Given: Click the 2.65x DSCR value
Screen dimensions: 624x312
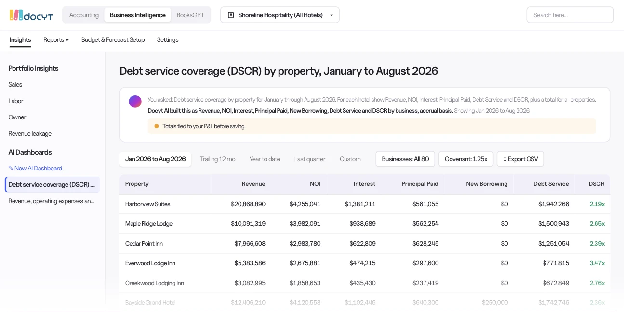Looking at the screenshot, I should (x=597, y=224).
